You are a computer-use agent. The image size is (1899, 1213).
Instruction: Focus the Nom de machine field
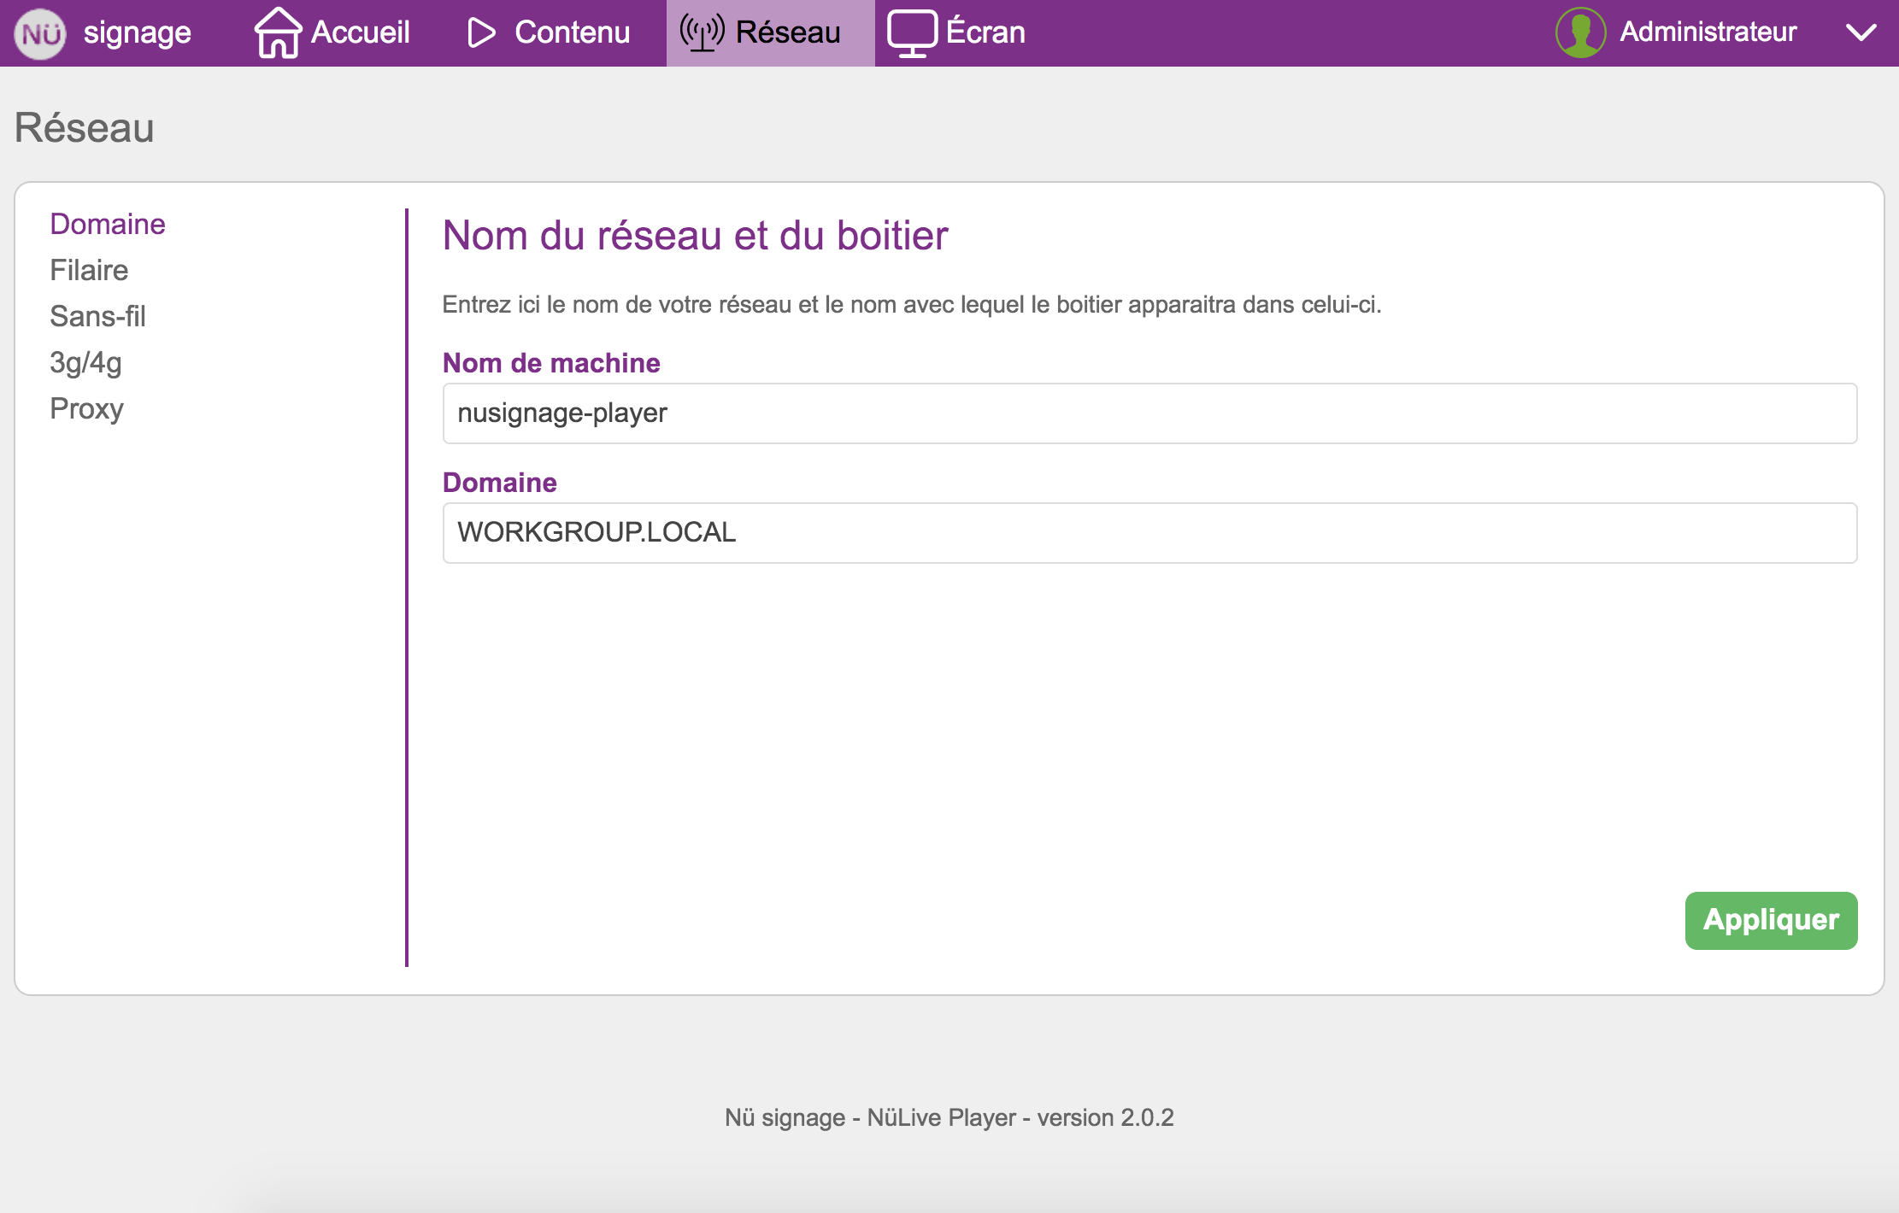pyautogui.click(x=1149, y=413)
